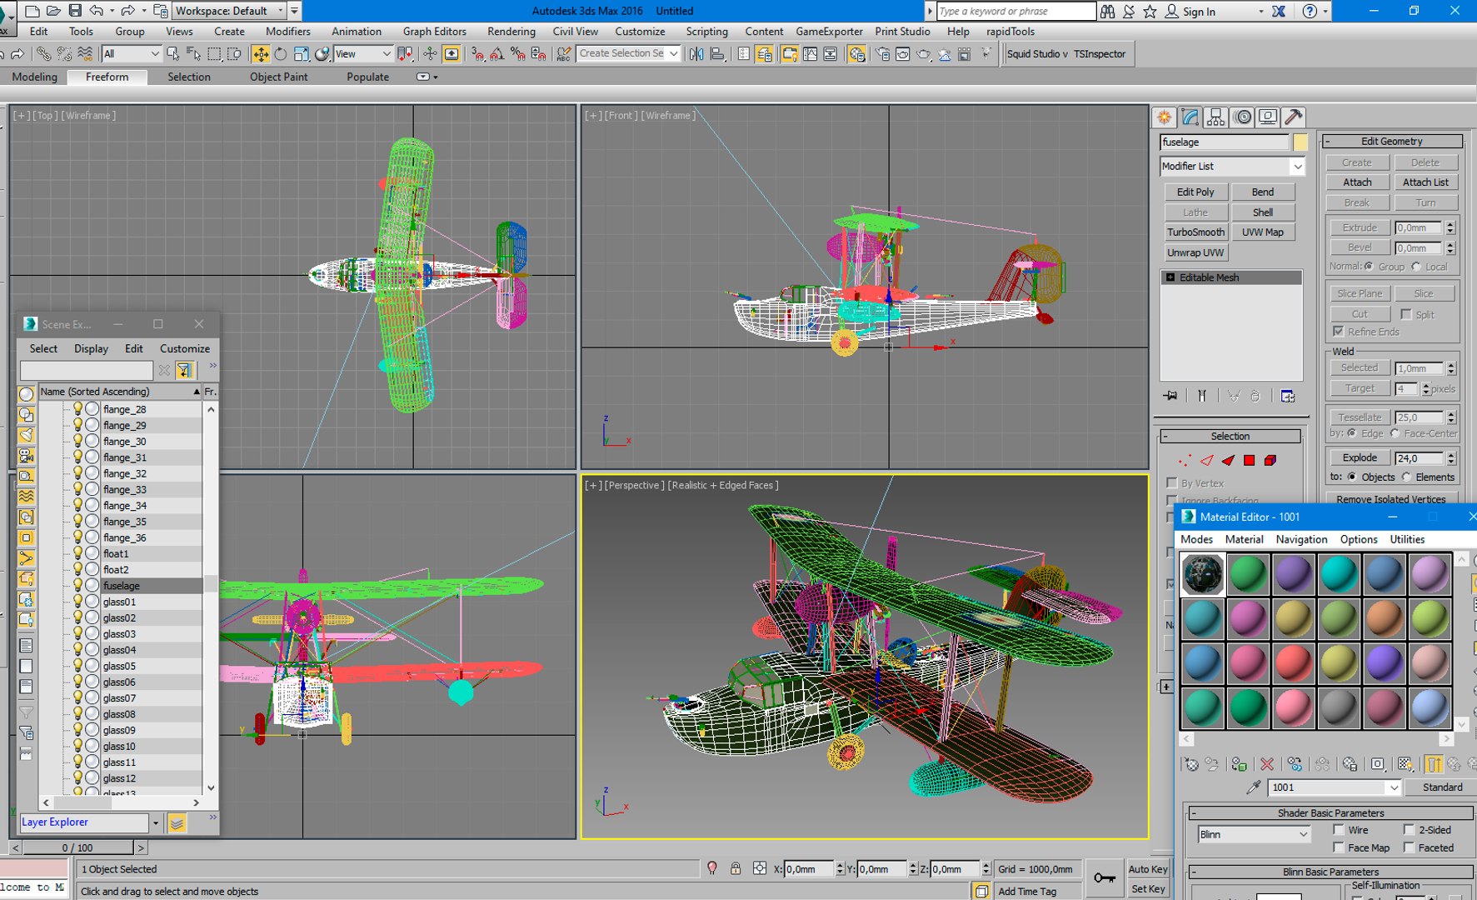Click the Explode button
The image size is (1477, 900).
tap(1359, 457)
